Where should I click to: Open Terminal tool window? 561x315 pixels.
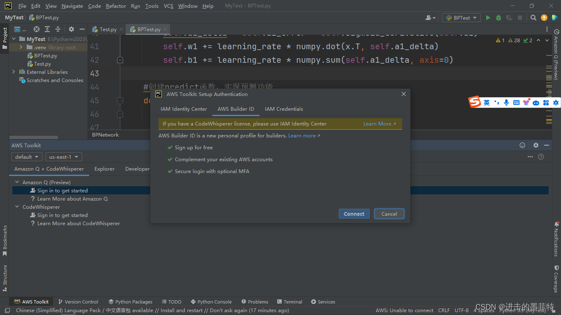[290, 301]
